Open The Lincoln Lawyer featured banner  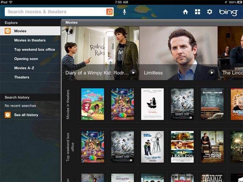coord(230,53)
